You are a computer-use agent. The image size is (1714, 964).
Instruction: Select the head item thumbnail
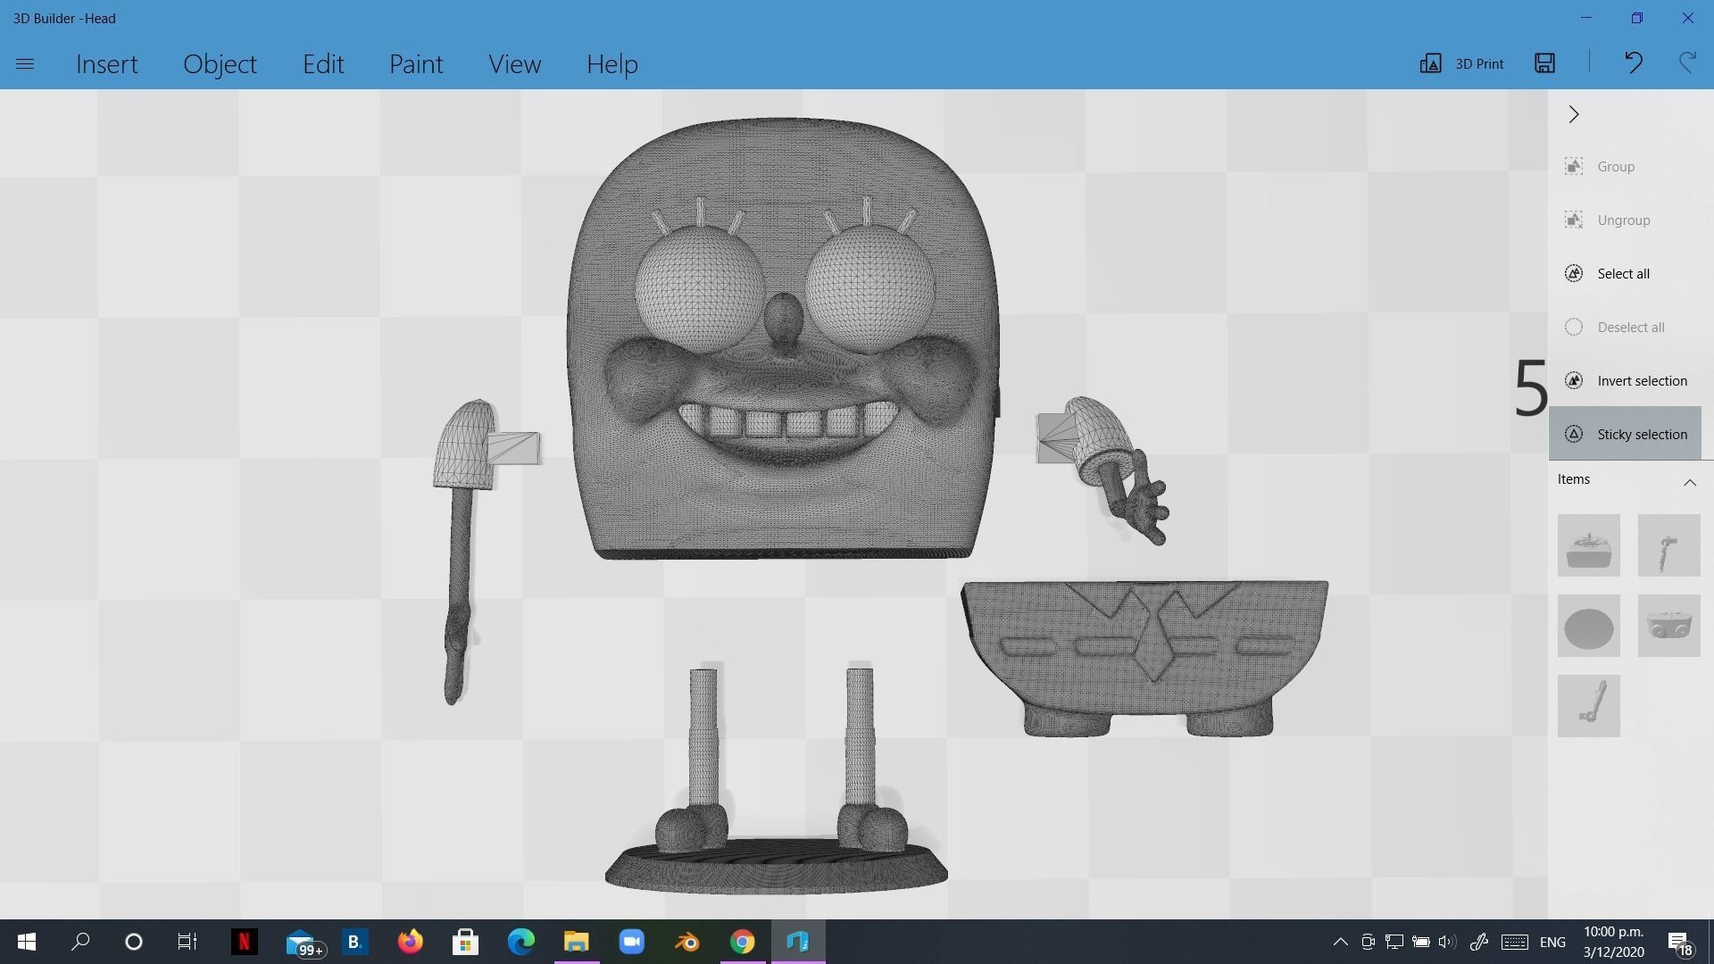(x=1589, y=545)
